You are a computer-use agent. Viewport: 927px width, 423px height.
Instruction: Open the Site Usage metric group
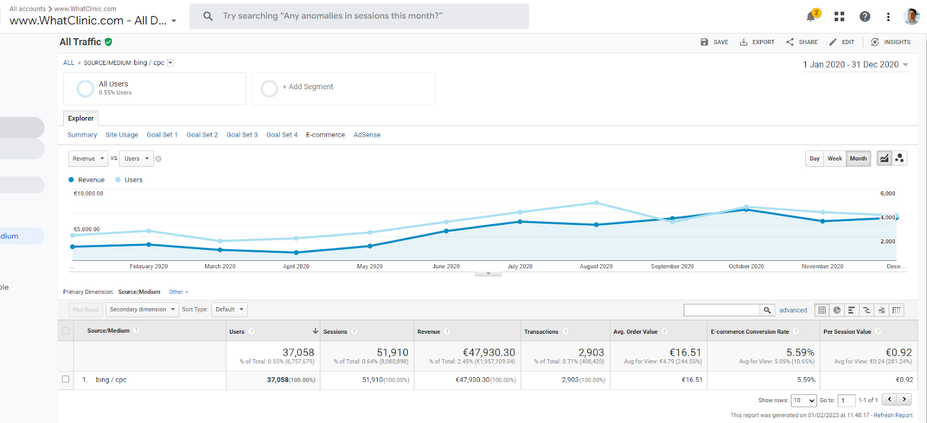click(x=122, y=135)
